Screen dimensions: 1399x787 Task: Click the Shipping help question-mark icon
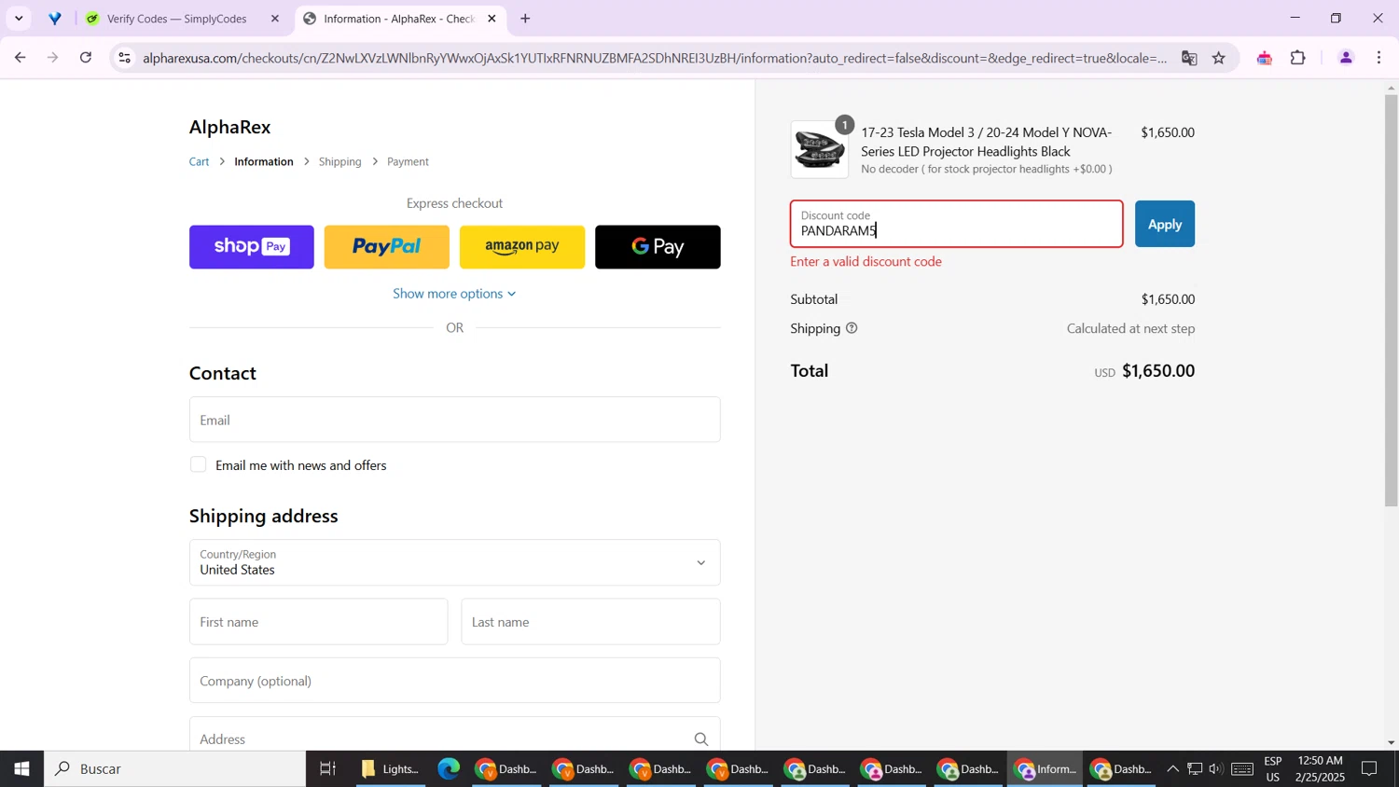[852, 328]
